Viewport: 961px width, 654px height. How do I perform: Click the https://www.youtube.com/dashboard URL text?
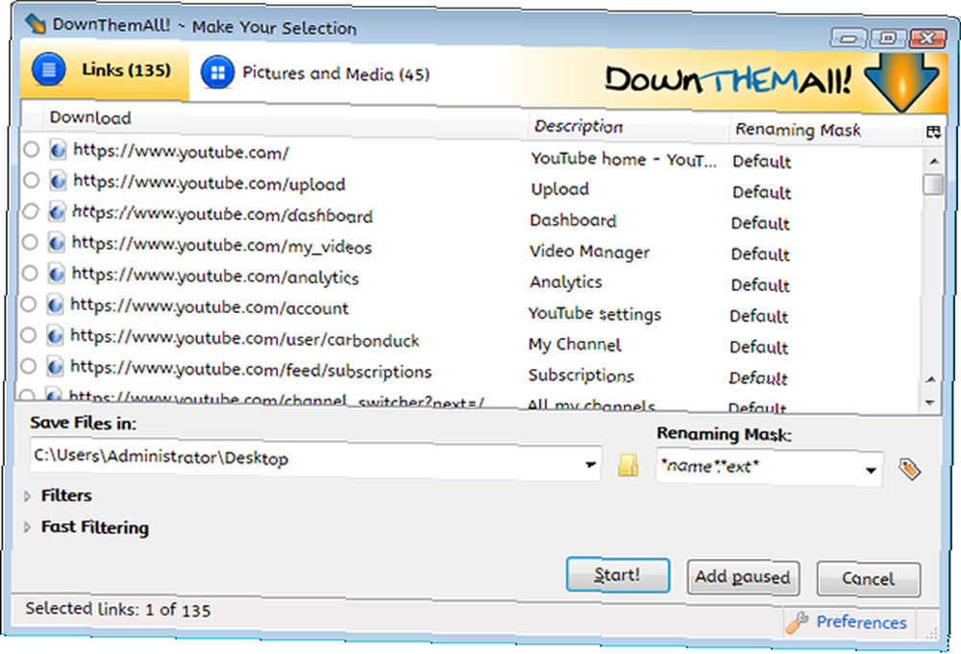tap(223, 214)
